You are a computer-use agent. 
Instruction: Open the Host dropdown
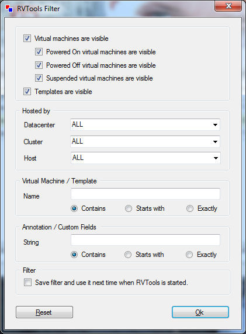coord(145,158)
